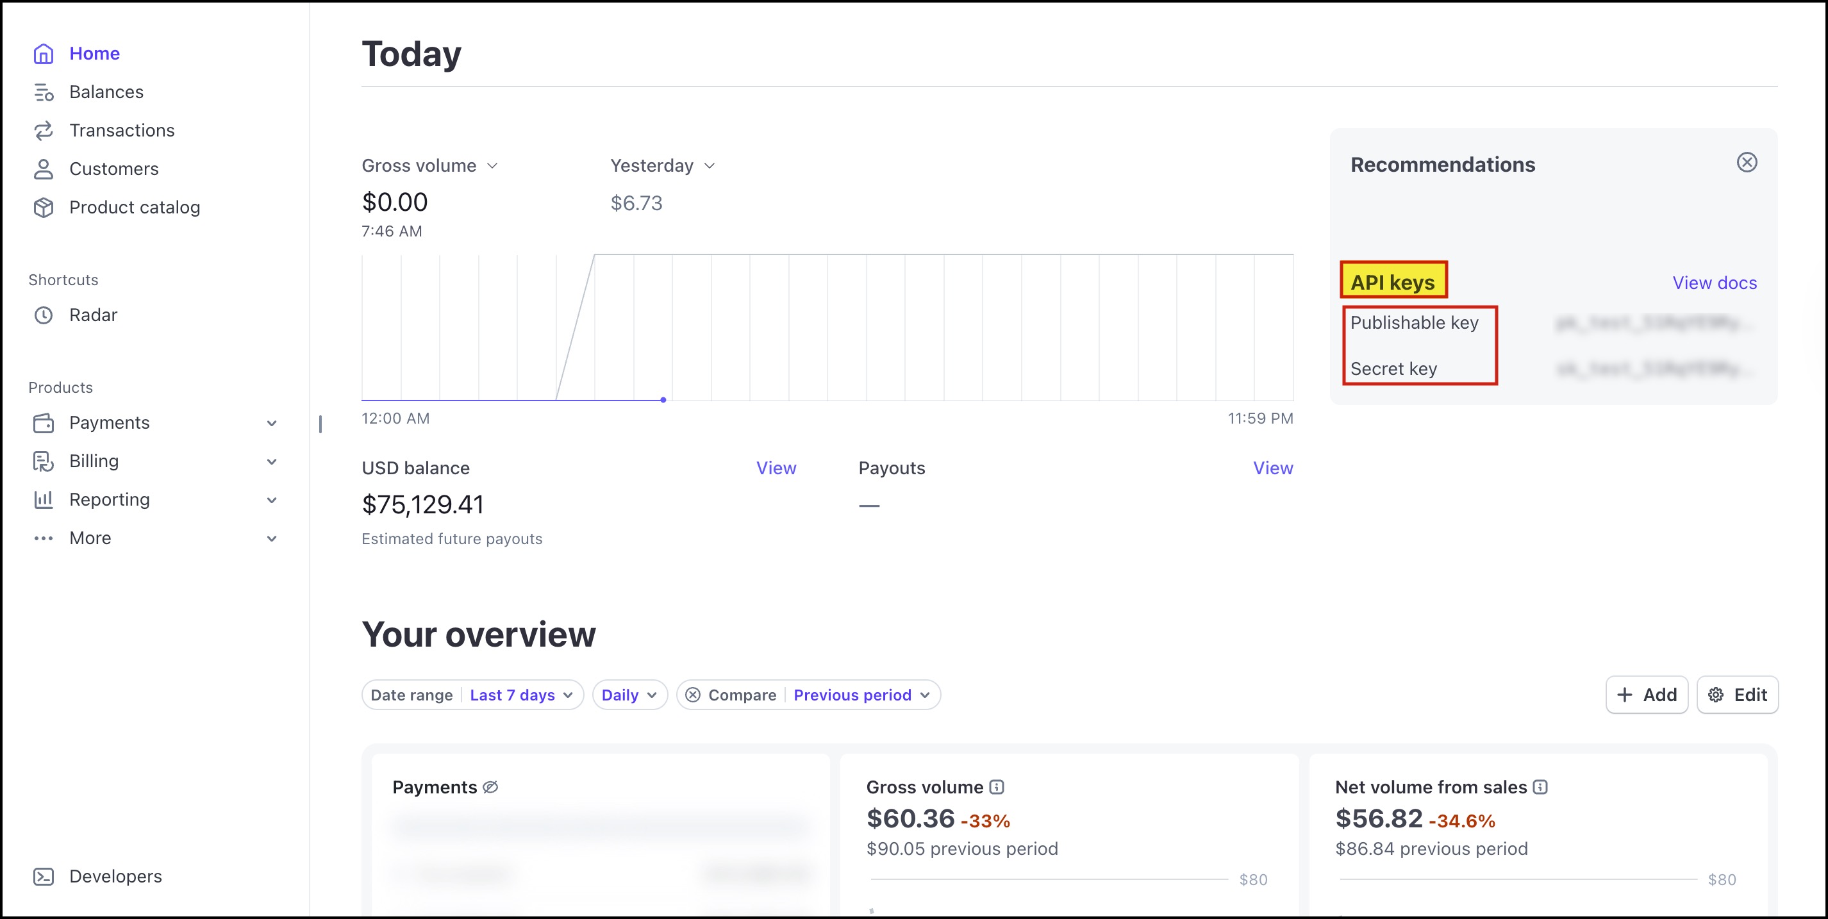This screenshot has width=1828, height=919.
Task: Open the Gross volume metric dropdown
Action: click(429, 165)
